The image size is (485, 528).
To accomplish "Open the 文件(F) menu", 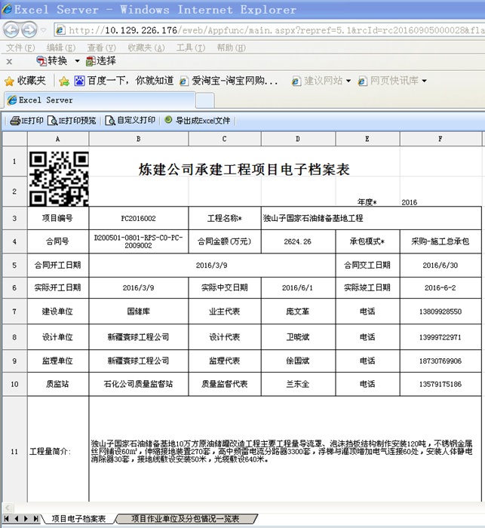I will coord(20,48).
